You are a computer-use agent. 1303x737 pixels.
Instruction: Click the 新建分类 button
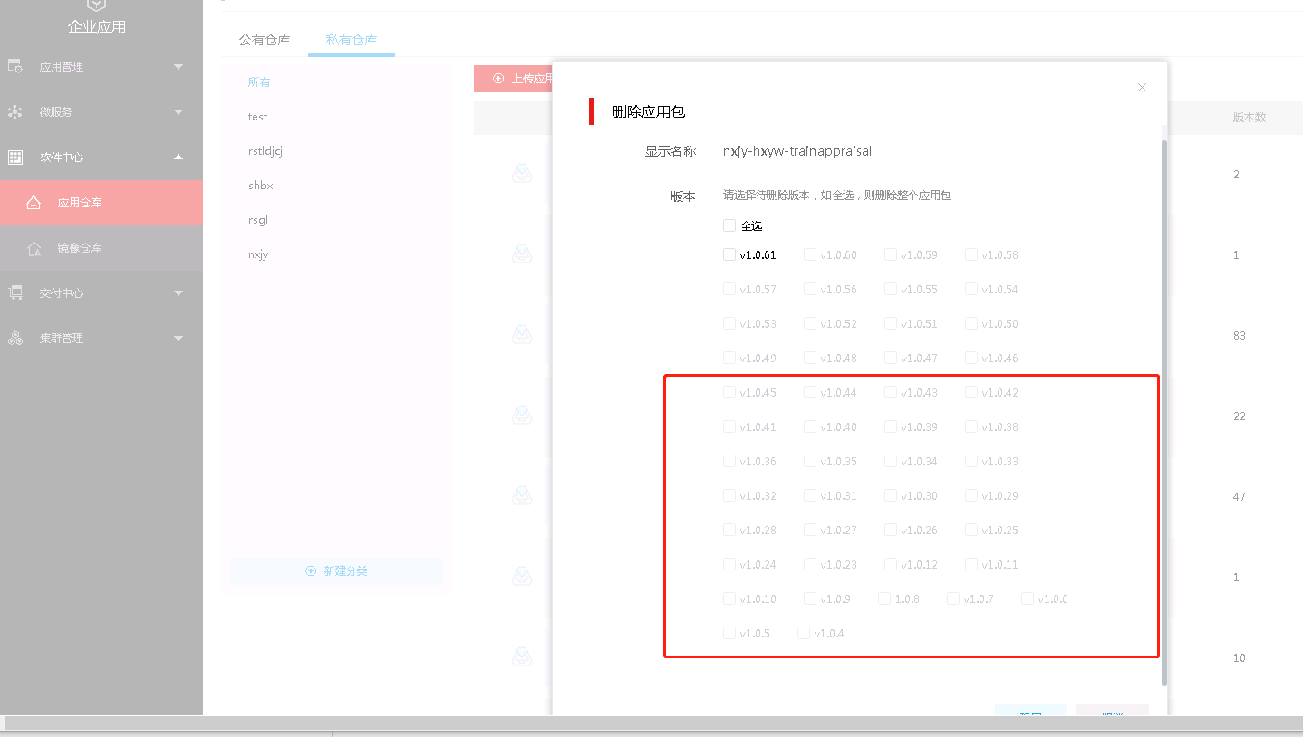tap(336, 570)
